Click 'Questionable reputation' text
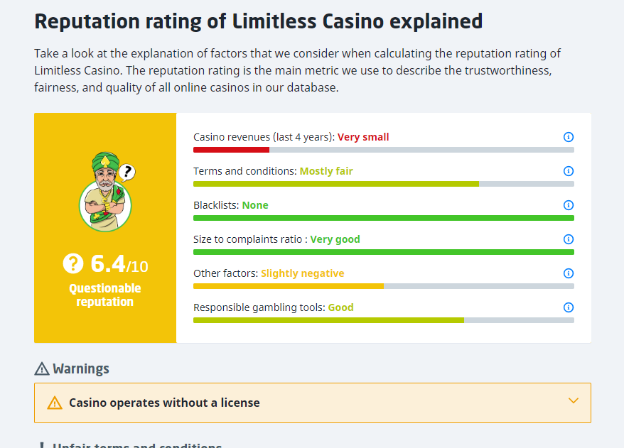 click(105, 295)
